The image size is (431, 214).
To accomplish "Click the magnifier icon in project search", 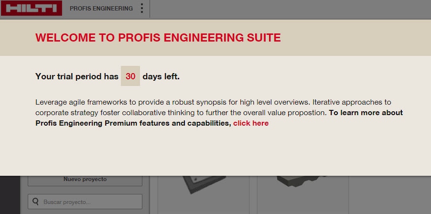I will pos(35,202).
